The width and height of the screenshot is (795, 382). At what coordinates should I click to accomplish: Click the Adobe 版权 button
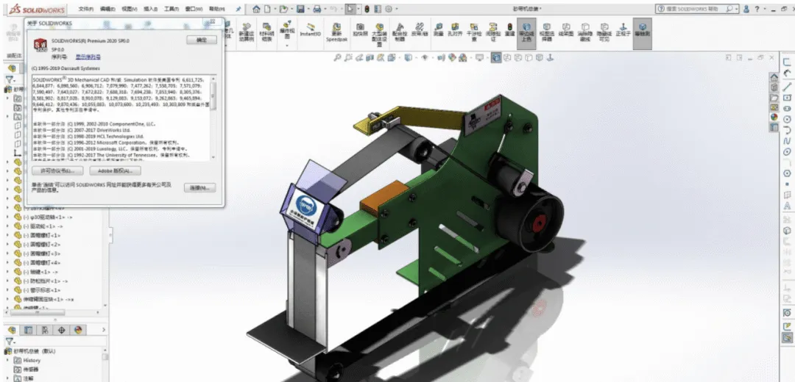(x=115, y=170)
